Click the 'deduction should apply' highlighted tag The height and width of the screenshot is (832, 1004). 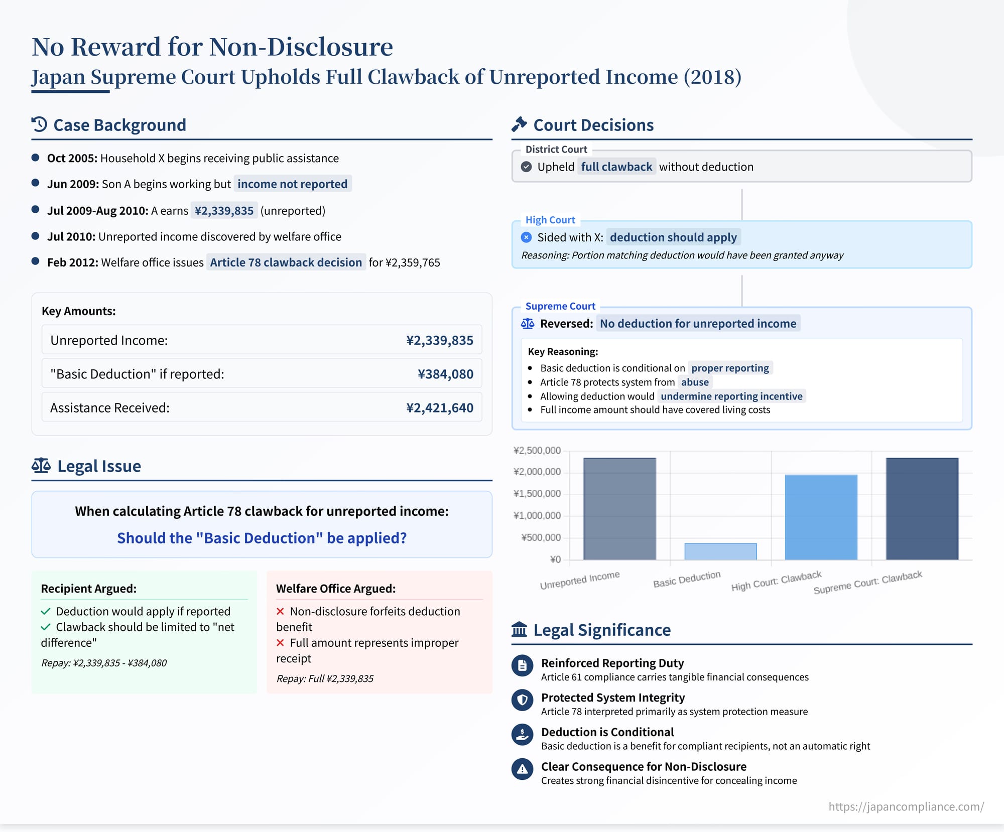673,237
